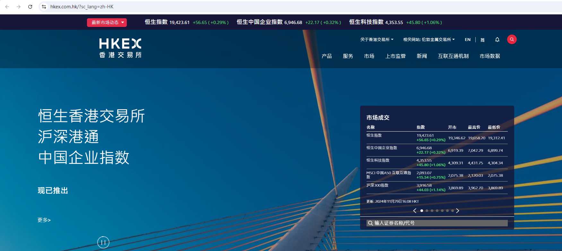Click the 最低价 column header

pos(494,127)
